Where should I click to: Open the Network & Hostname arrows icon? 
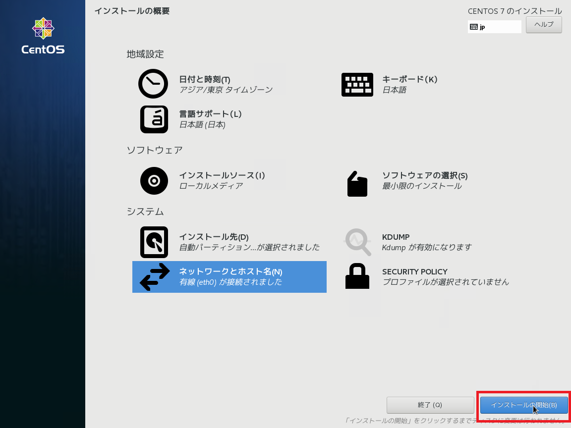click(x=155, y=277)
